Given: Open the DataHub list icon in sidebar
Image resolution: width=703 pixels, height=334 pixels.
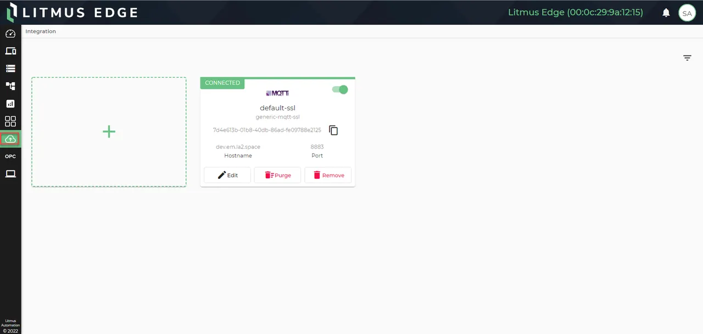Looking at the screenshot, I should pyautogui.click(x=10, y=68).
